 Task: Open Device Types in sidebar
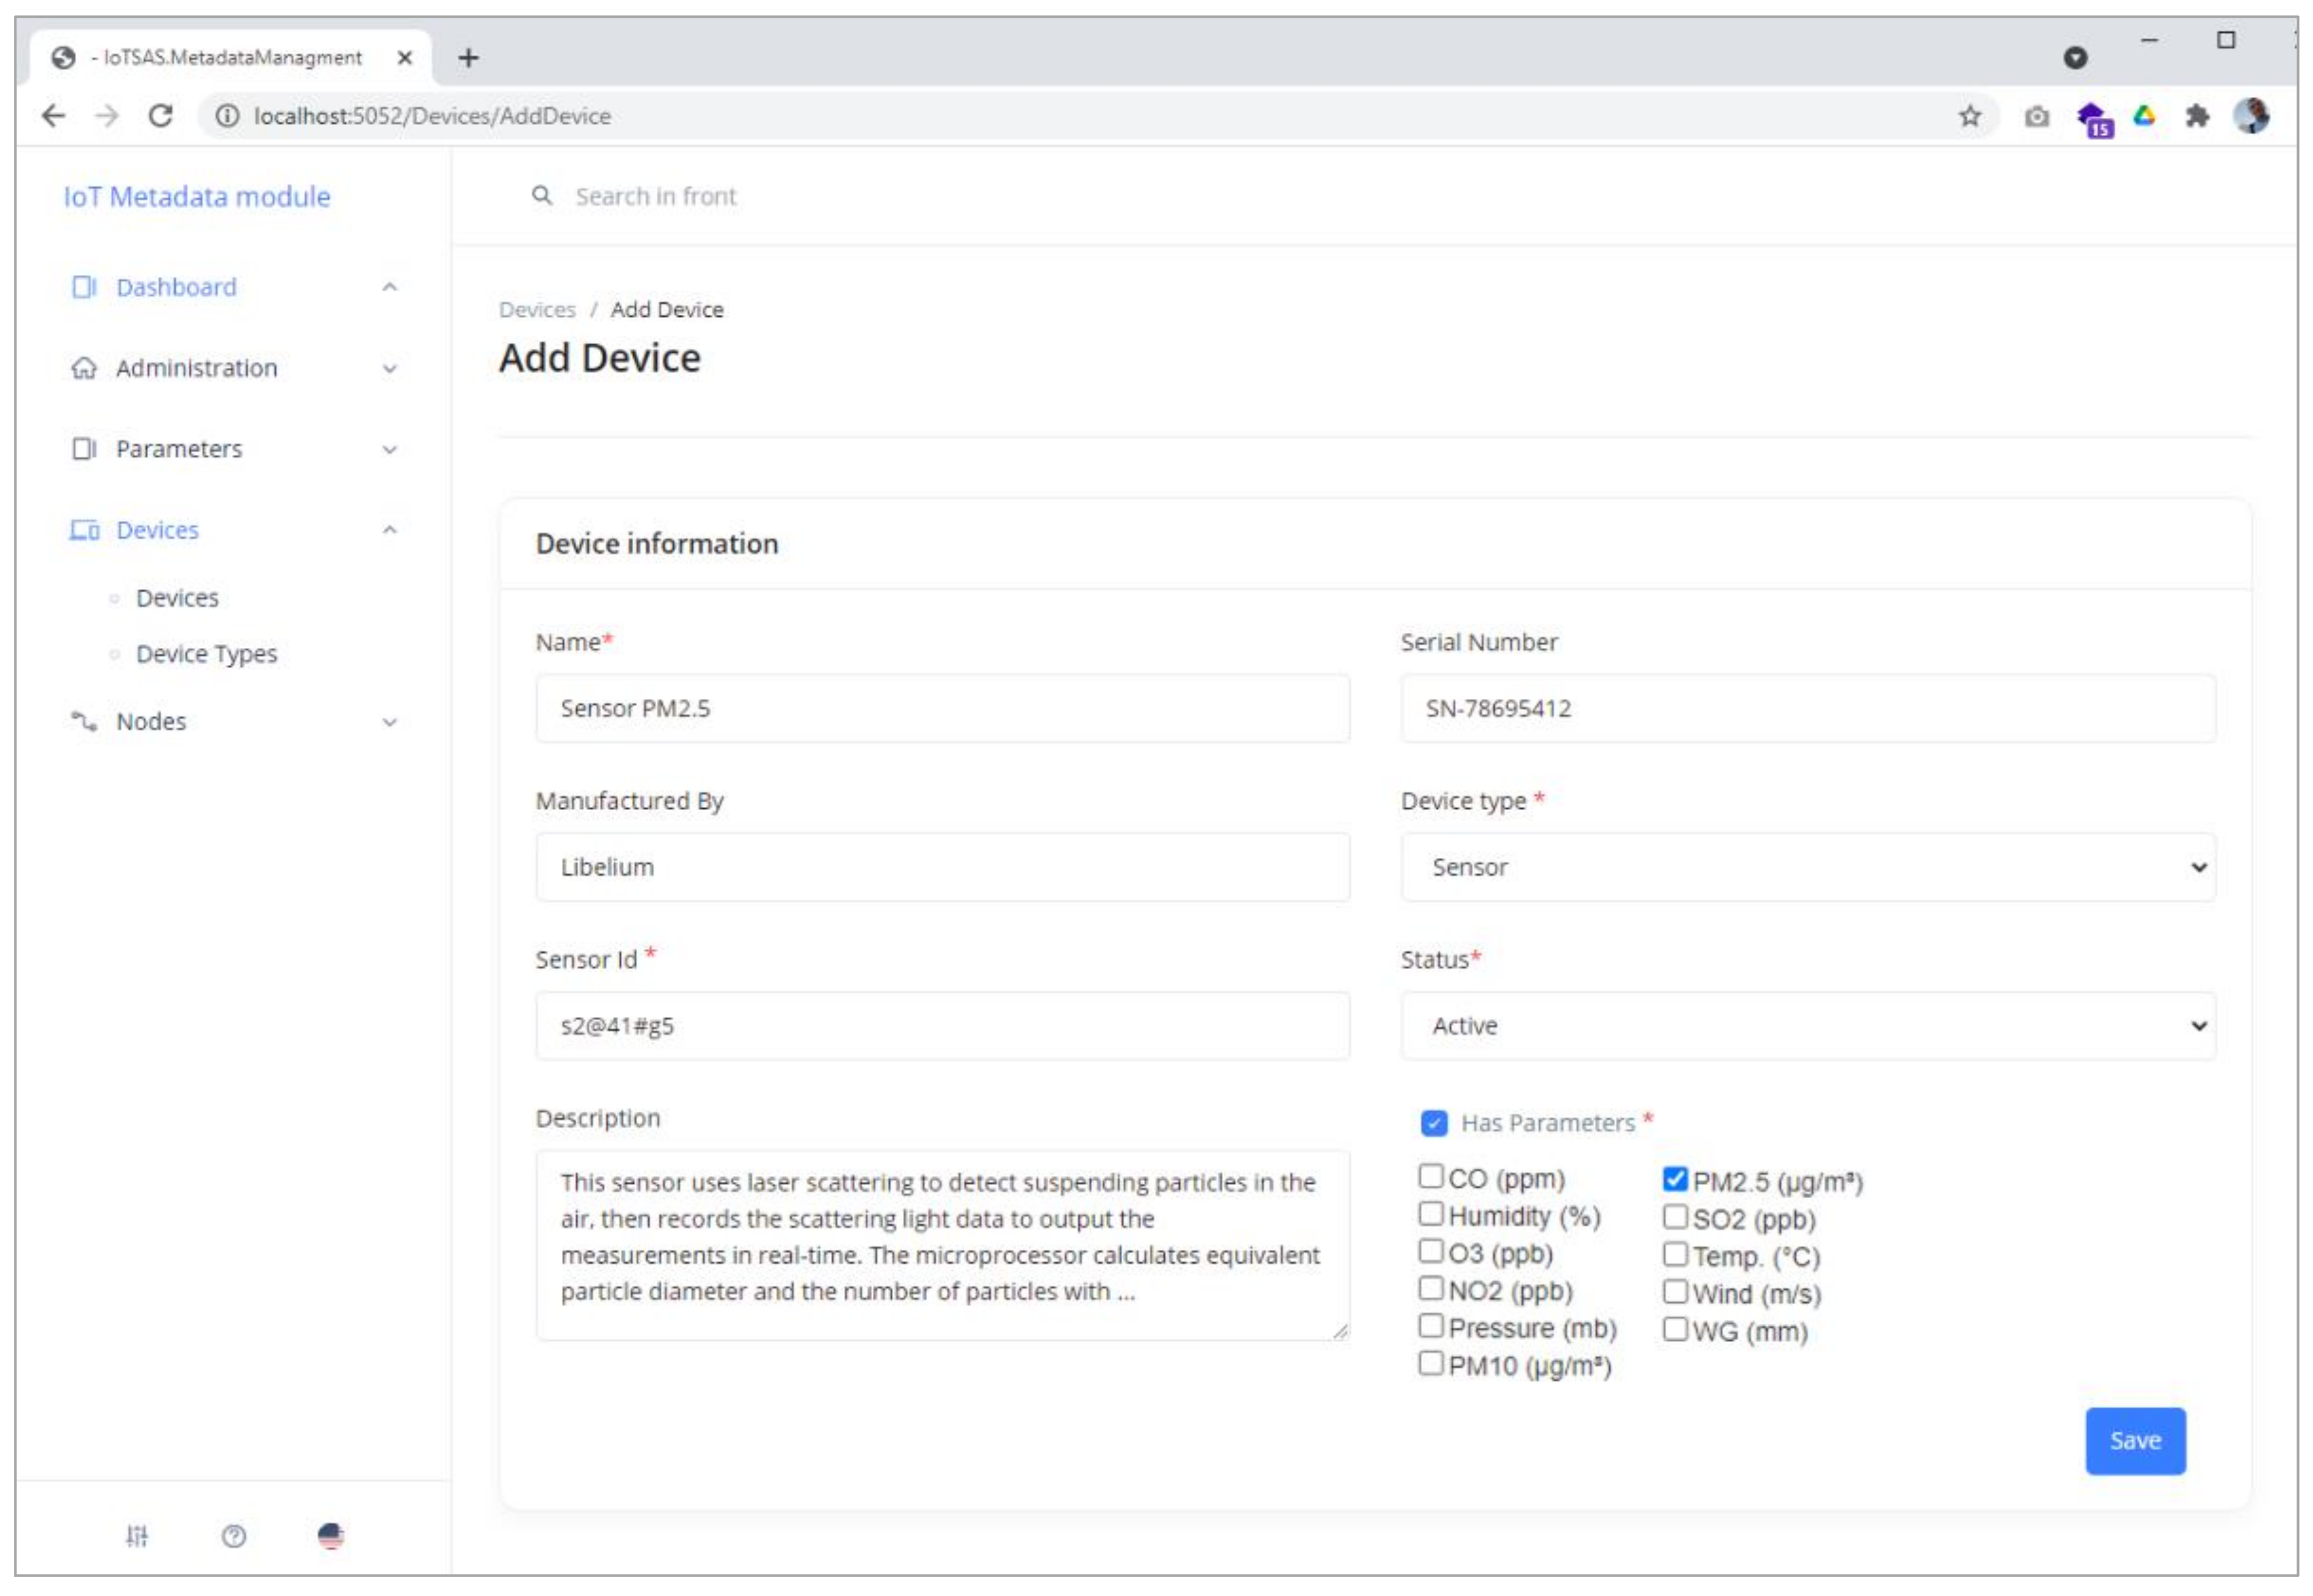coord(206,654)
